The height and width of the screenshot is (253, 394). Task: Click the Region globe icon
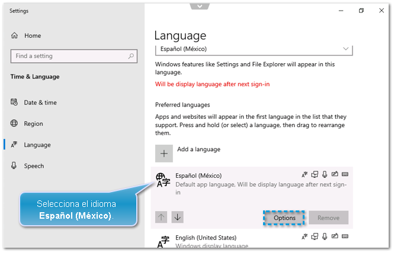[x=14, y=124]
